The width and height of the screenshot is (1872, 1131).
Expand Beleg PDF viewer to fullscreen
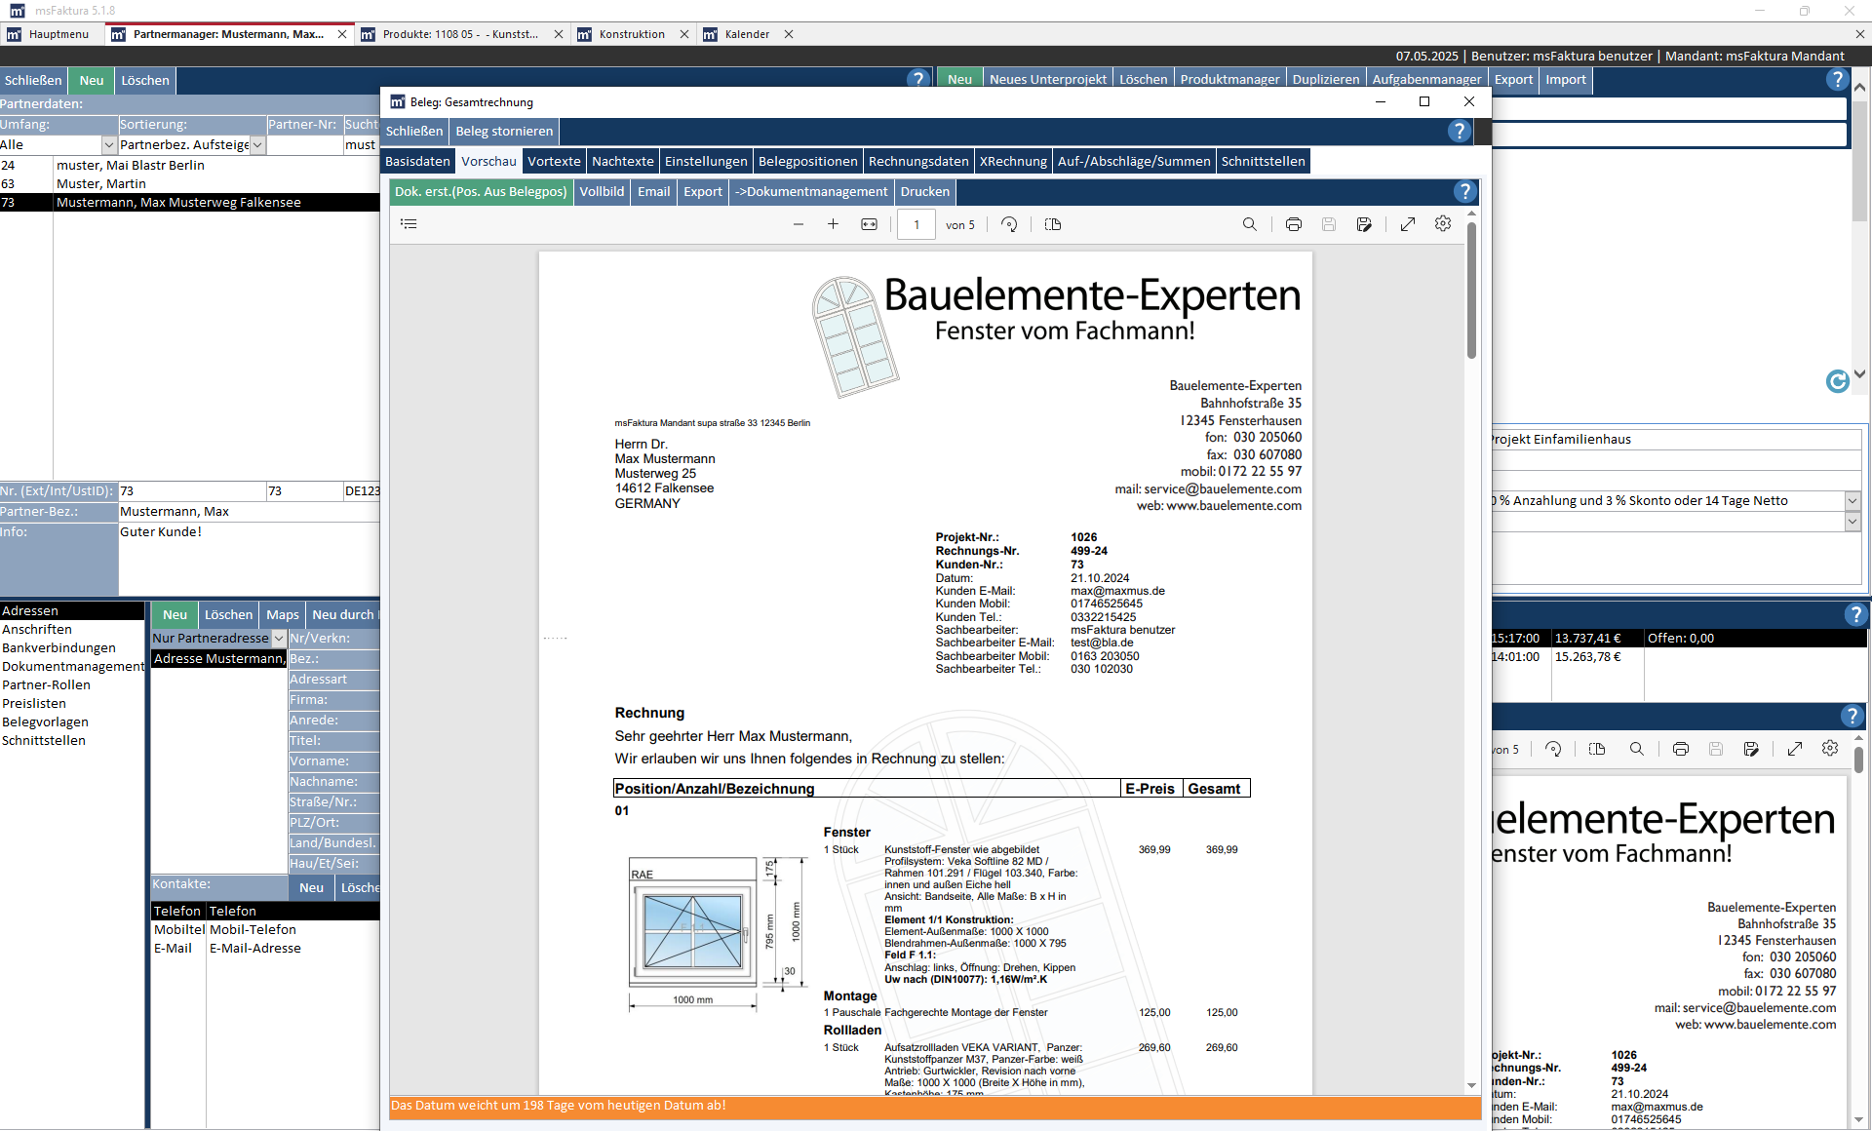[x=1408, y=224]
